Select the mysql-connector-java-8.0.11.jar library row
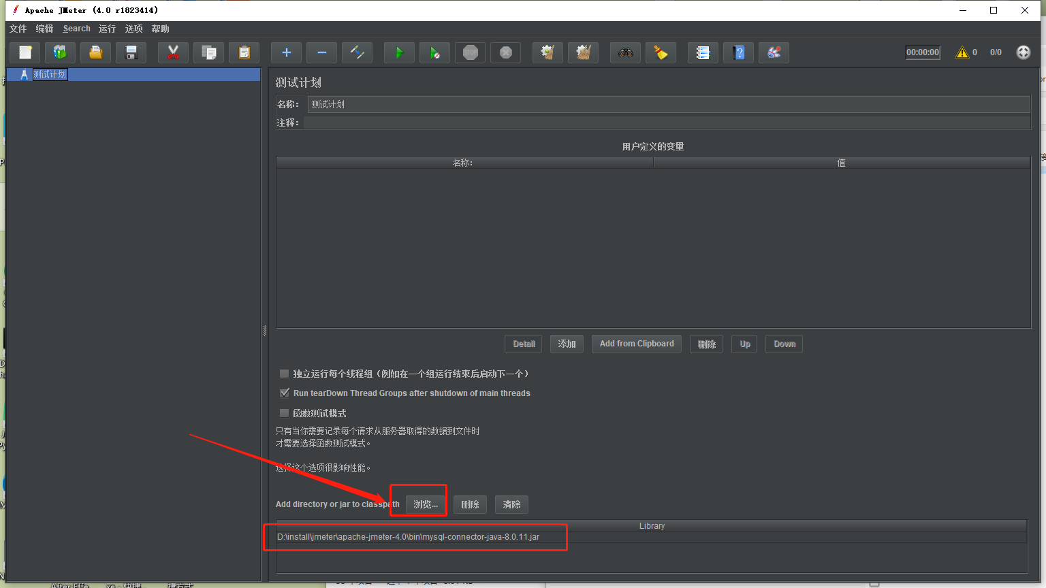The height and width of the screenshot is (588, 1046). click(652, 537)
